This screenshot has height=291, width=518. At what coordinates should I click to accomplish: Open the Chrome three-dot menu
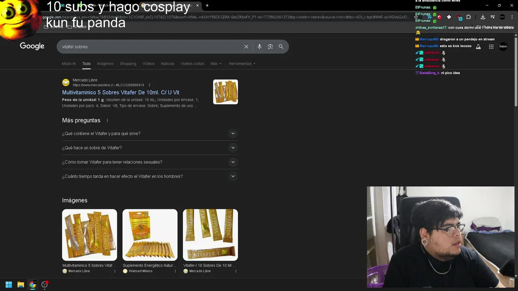(512, 17)
